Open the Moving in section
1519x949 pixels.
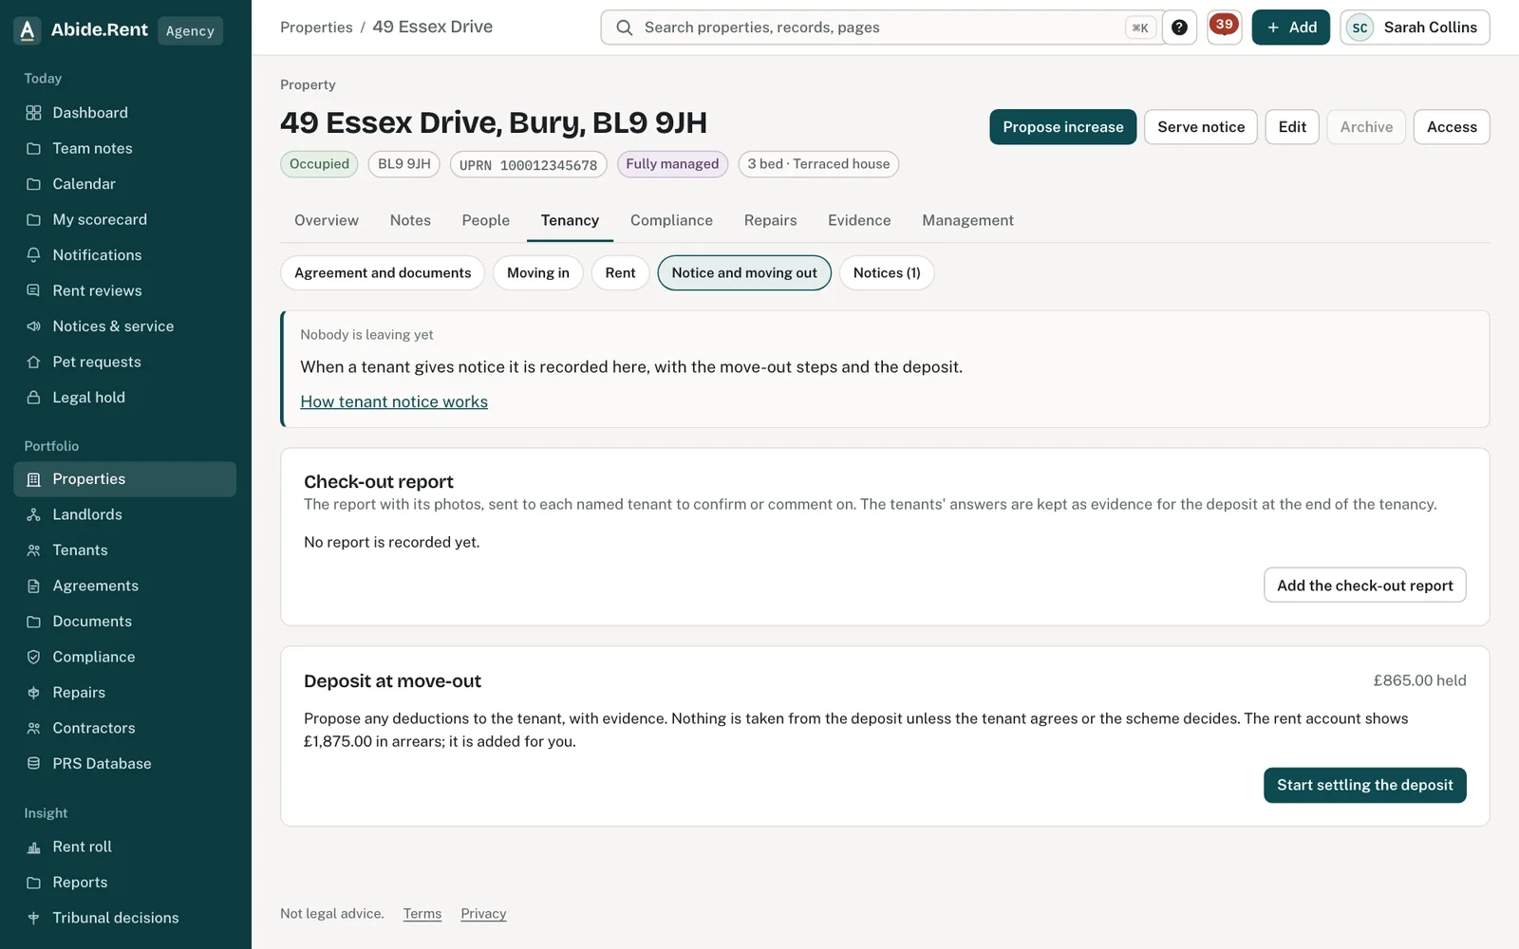click(x=538, y=273)
